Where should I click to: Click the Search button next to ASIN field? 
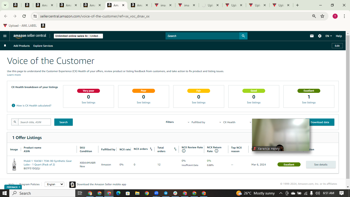click(64, 122)
